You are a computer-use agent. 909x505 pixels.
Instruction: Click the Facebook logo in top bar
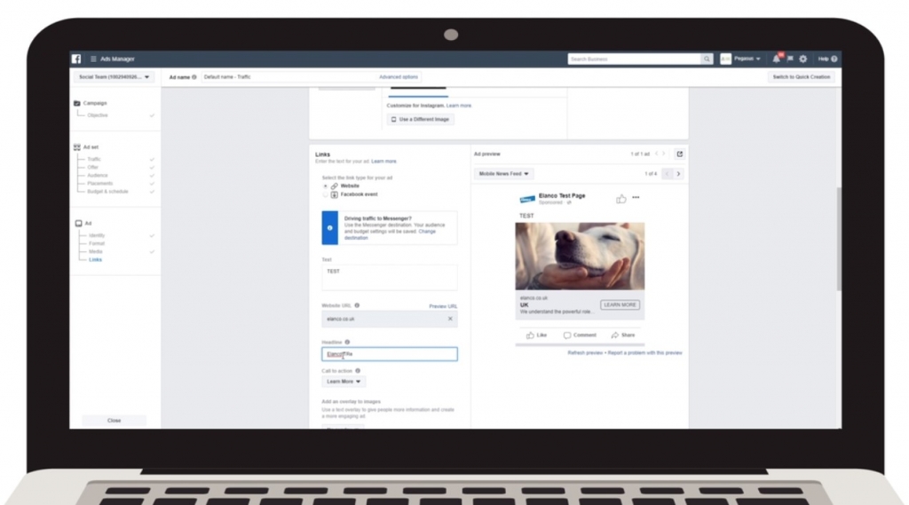(76, 59)
